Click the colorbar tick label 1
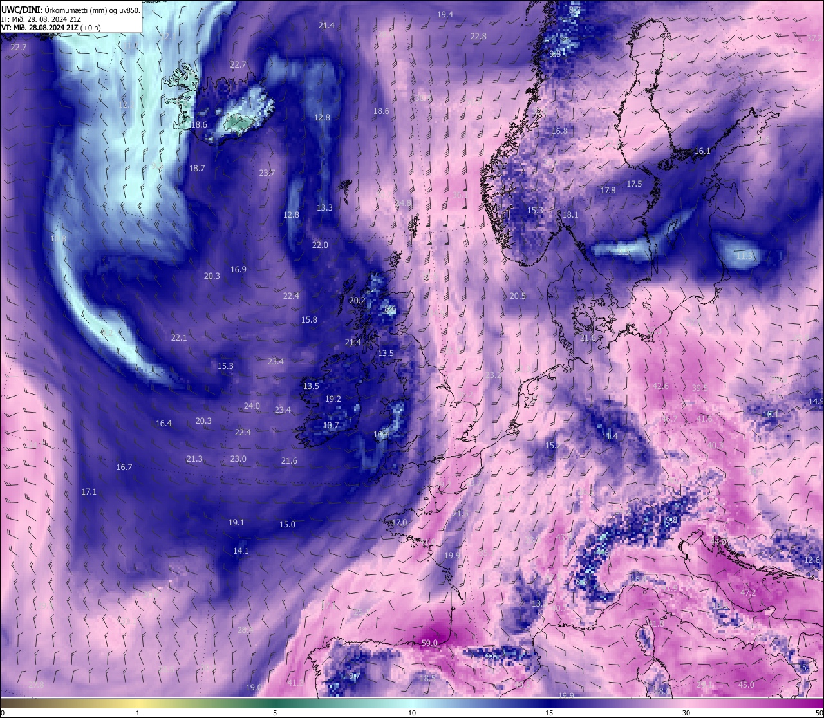Screen dimensions: 824x718 coord(138,713)
